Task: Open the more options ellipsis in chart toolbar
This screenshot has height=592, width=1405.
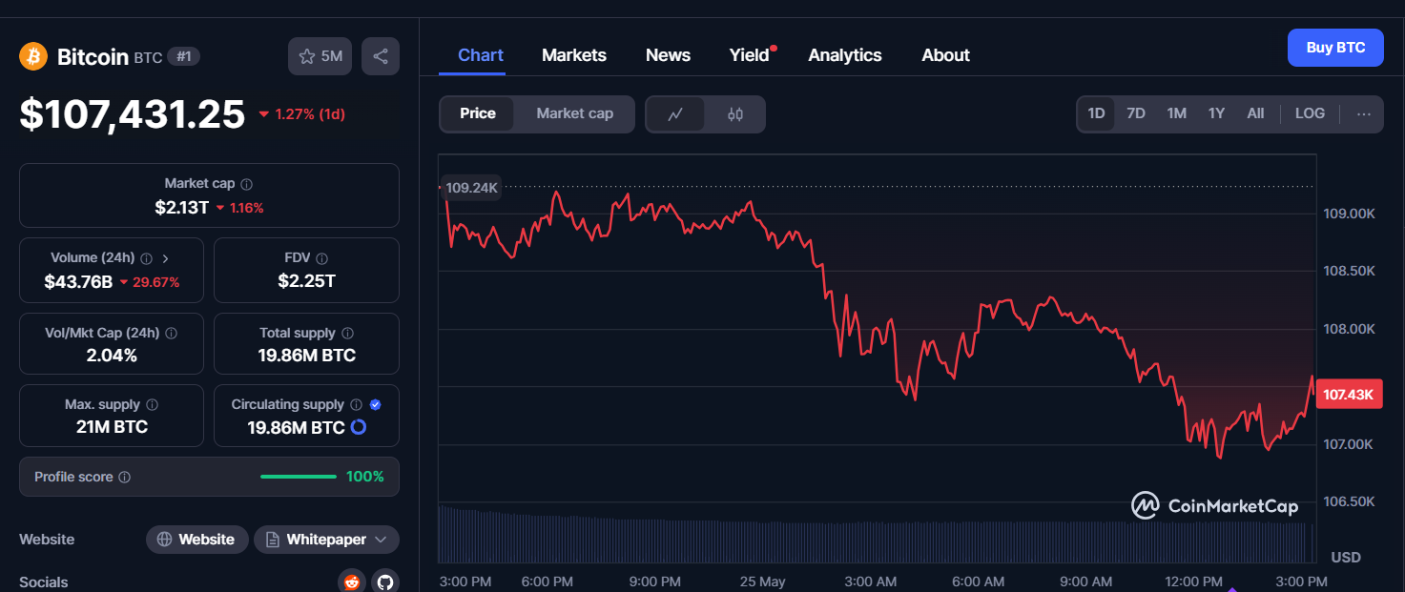Action: coord(1364,113)
